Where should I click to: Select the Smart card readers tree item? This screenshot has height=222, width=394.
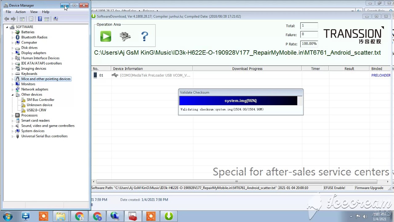[x=35, y=121]
